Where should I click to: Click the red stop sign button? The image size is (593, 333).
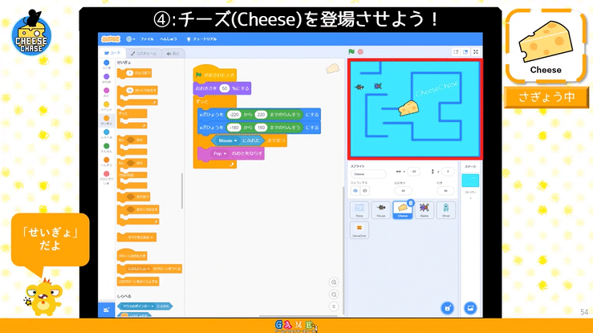(360, 52)
